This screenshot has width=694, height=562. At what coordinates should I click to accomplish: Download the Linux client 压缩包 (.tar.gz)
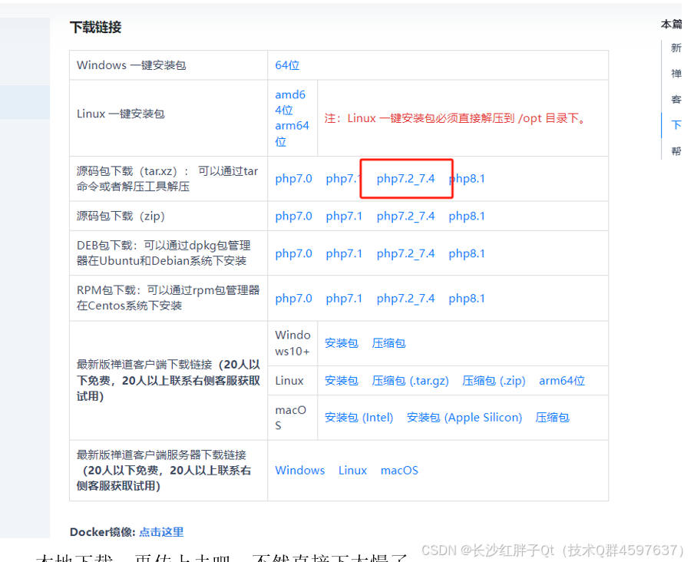(x=410, y=381)
